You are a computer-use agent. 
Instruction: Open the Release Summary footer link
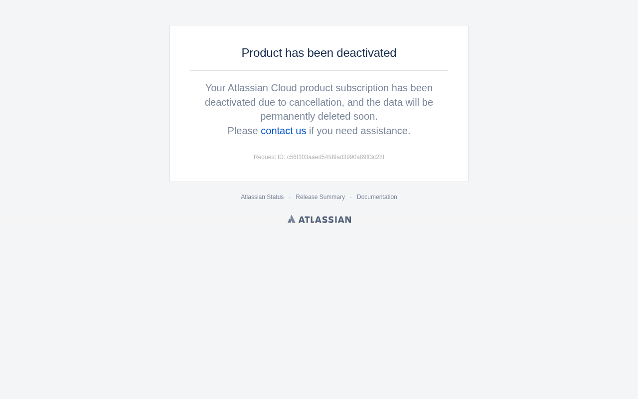[320, 197]
